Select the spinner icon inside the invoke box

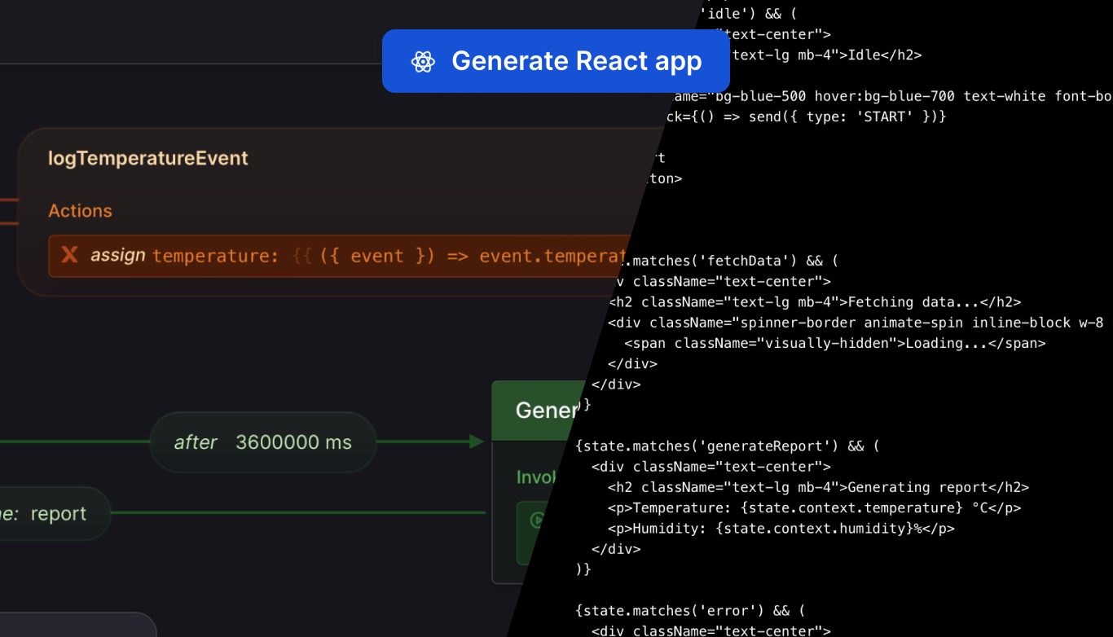[536, 520]
